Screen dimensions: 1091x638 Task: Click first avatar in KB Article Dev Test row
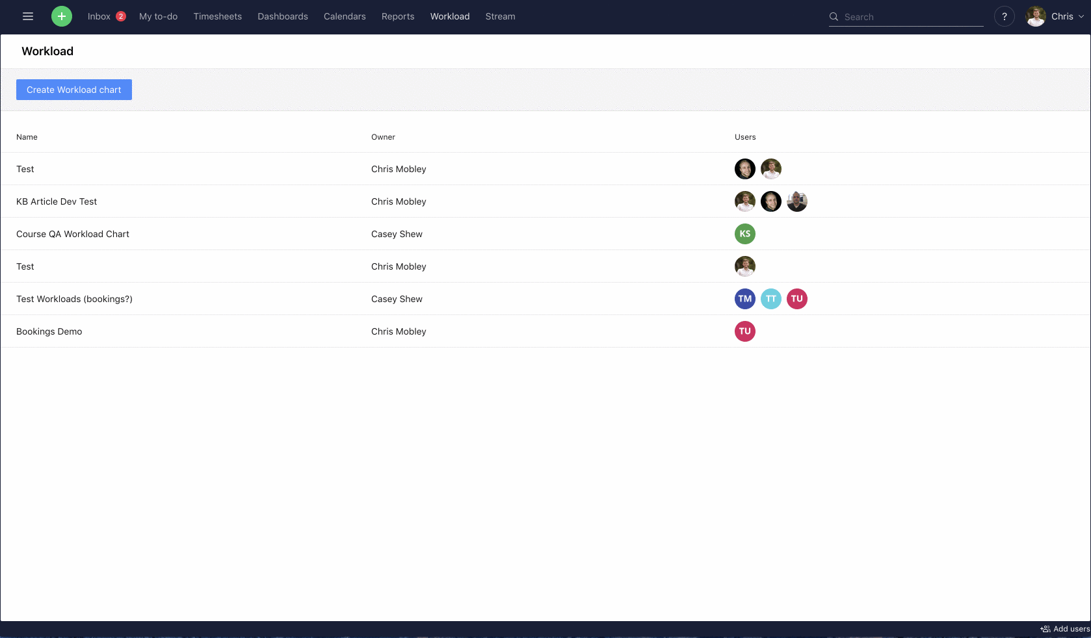[745, 201]
